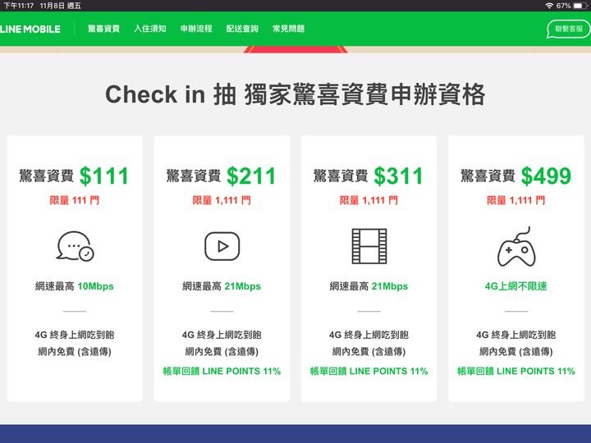This screenshot has width=591, height=443.
Task: Open the 常見問題 menu item
Action: click(288, 29)
